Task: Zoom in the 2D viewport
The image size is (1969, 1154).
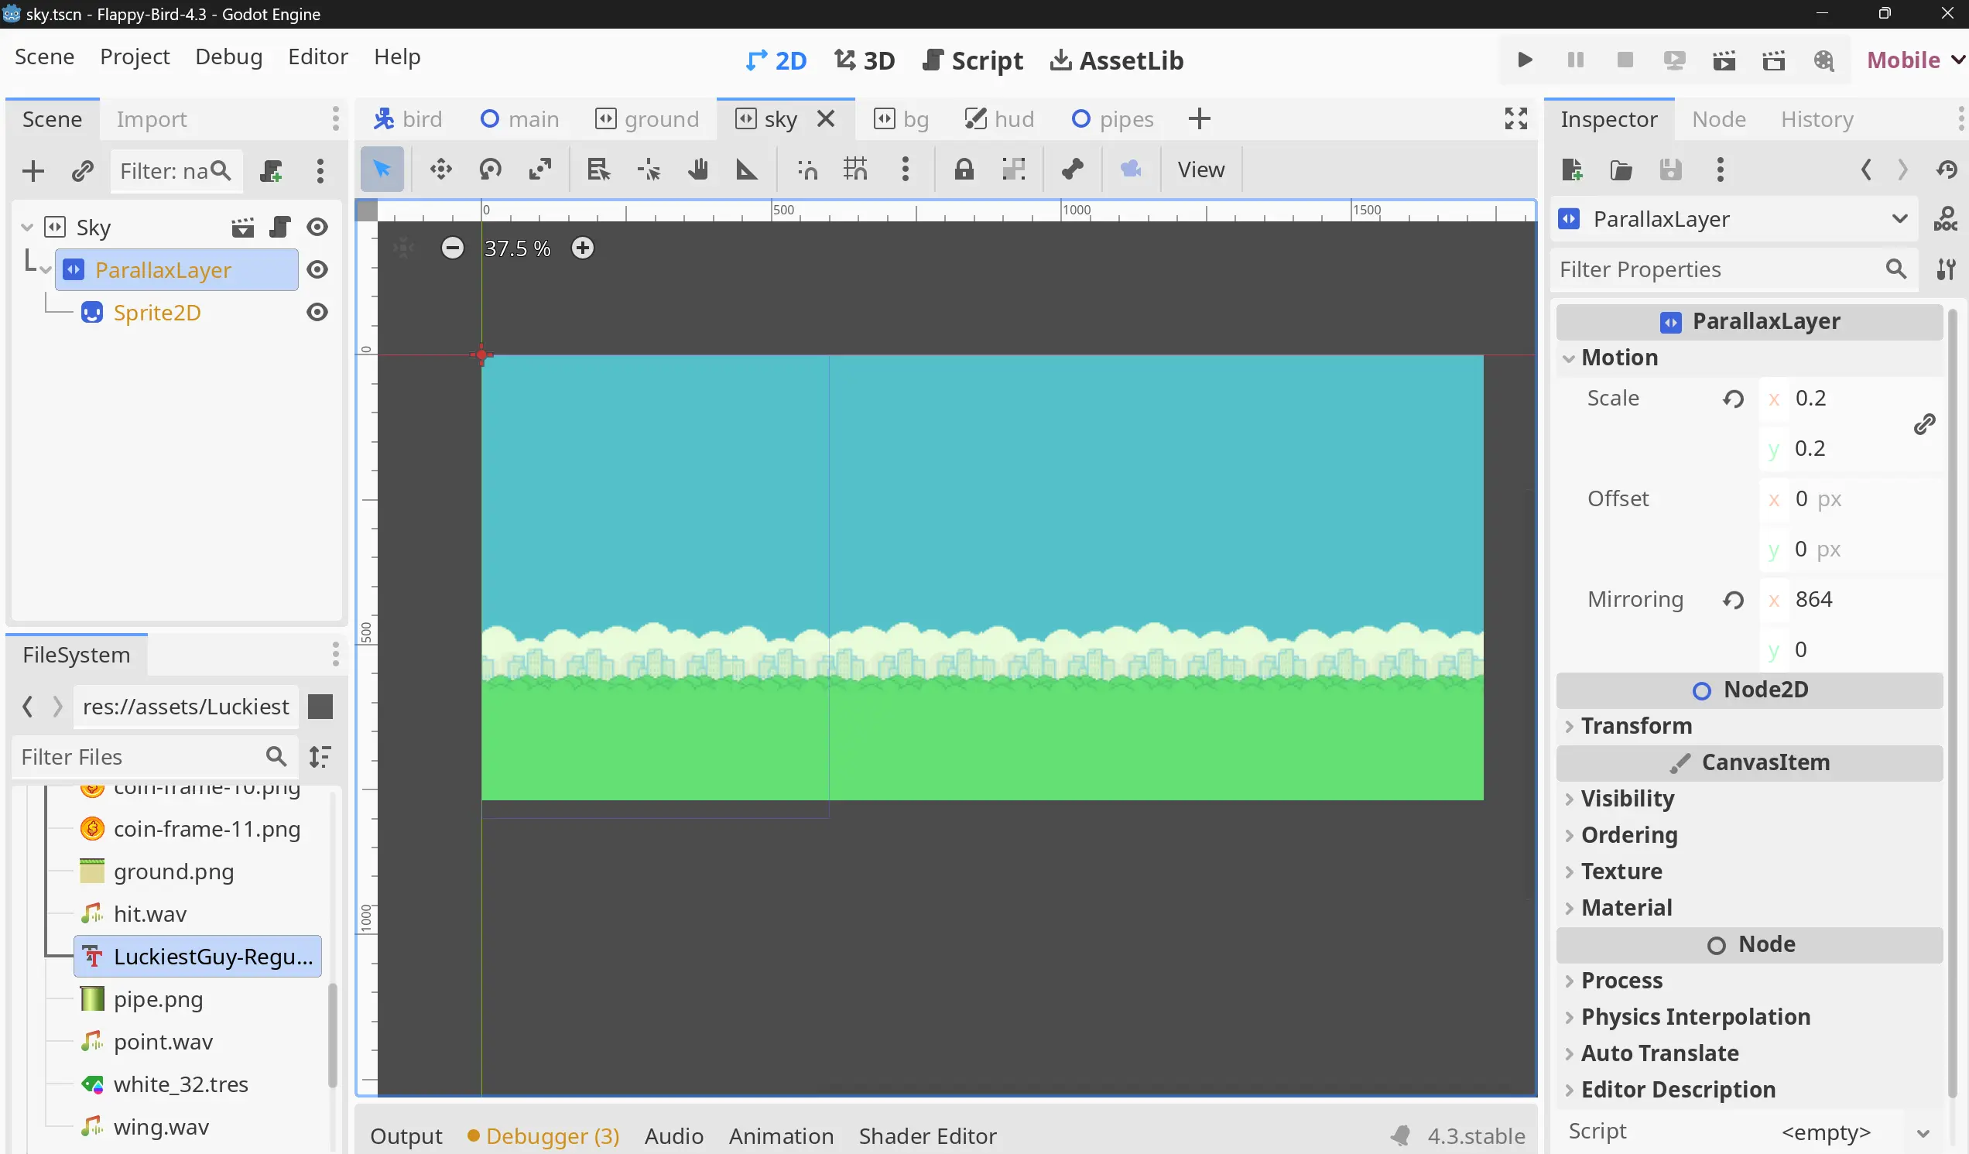Action: 582,248
